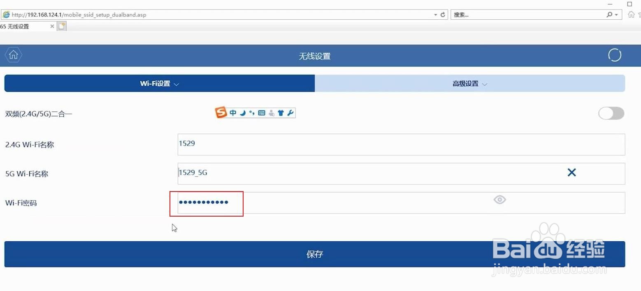The width and height of the screenshot is (641, 291).
Task: Show the Wi-Fi password with the eye icon
Action: click(x=499, y=200)
